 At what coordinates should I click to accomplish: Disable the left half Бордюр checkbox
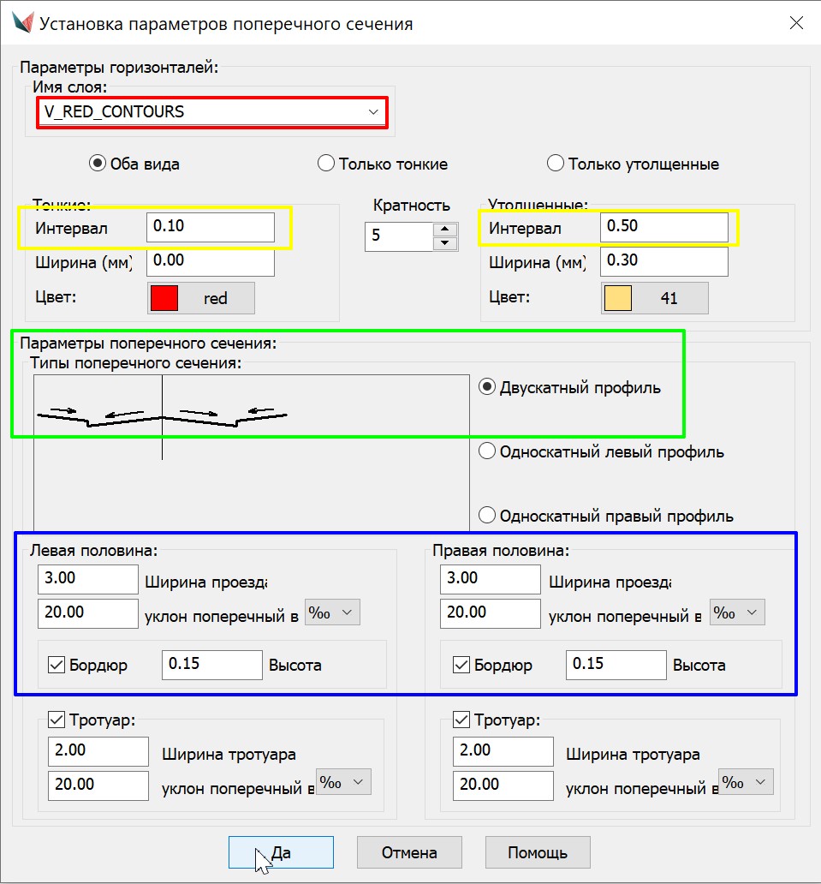pos(57,665)
